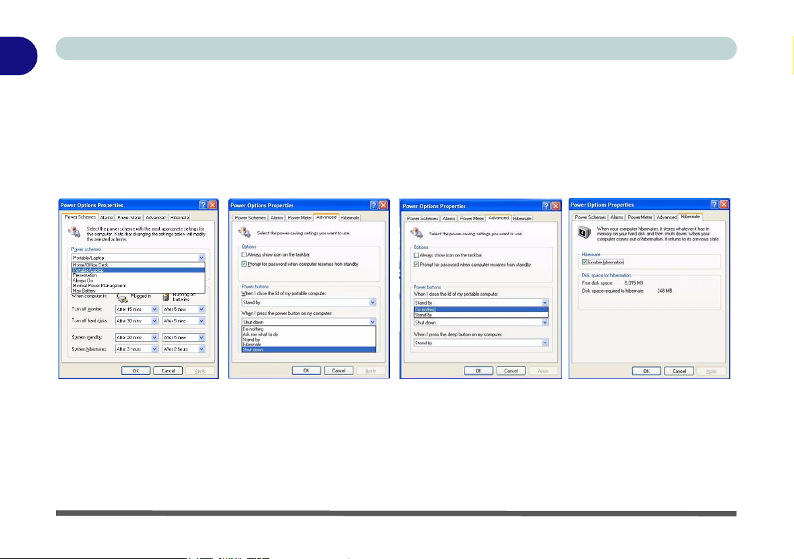This screenshot has height=559, width=794.
Task: Toggle 'Always show icon on the taskbar' in power-button-list dialog
Action: pyautogui.click(x=244, y=255)
